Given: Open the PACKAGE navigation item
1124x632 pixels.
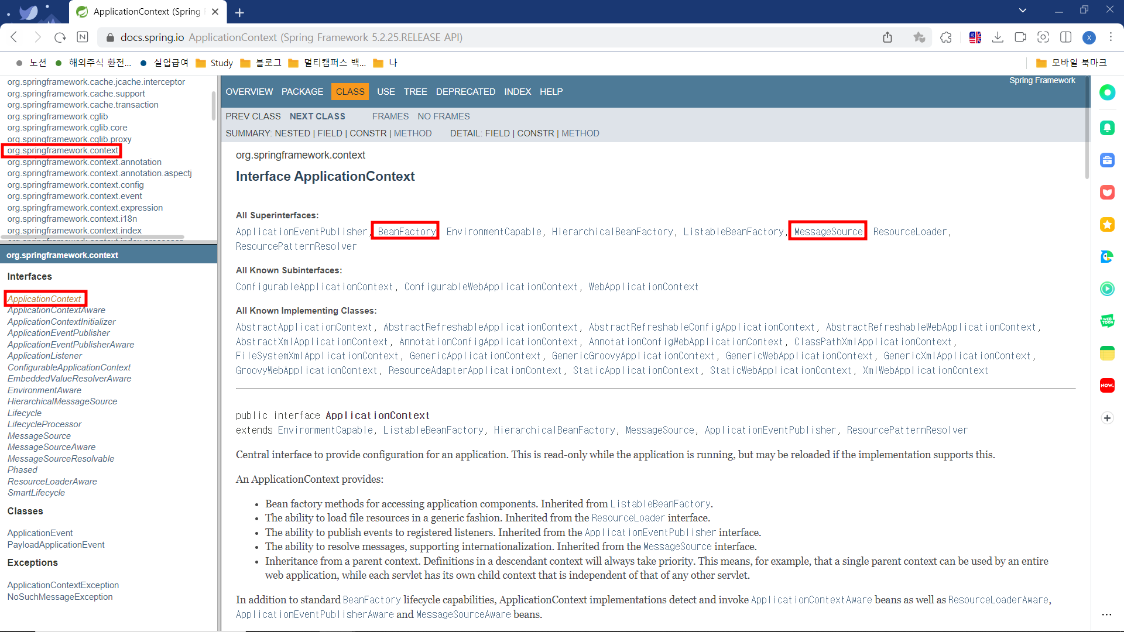Looking at the screenshot, I should (302, 92).
